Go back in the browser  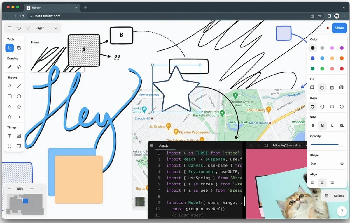pyautogui.click(x=7, y=16)
